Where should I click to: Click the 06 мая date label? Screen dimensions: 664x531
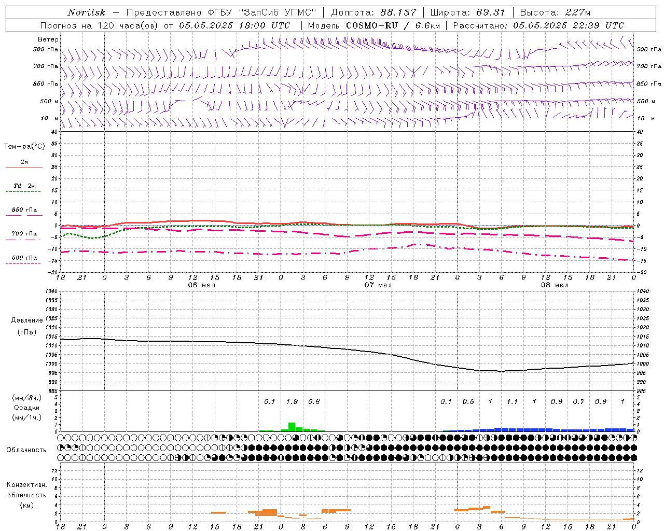point(201,285)
